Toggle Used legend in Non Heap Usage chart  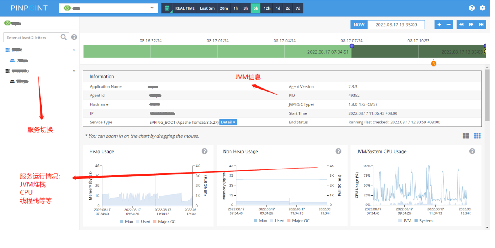click(x=277, y=221)
